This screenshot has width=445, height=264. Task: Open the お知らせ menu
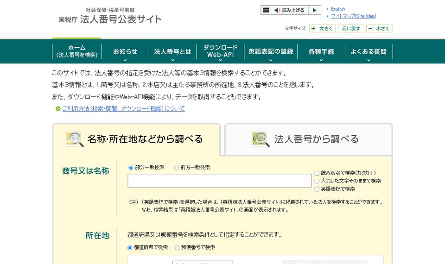click(125, 51)
